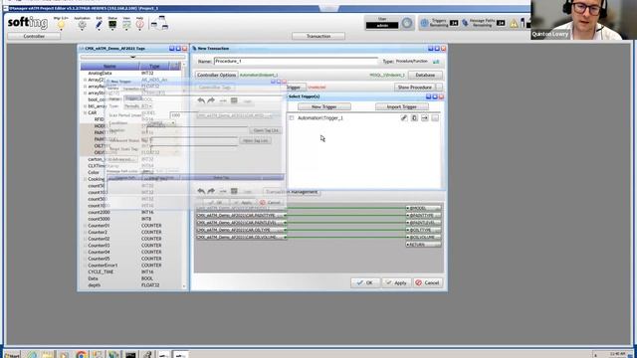
Task: Select the Automation\Trigger_1 text
Action: coord(320,118)
